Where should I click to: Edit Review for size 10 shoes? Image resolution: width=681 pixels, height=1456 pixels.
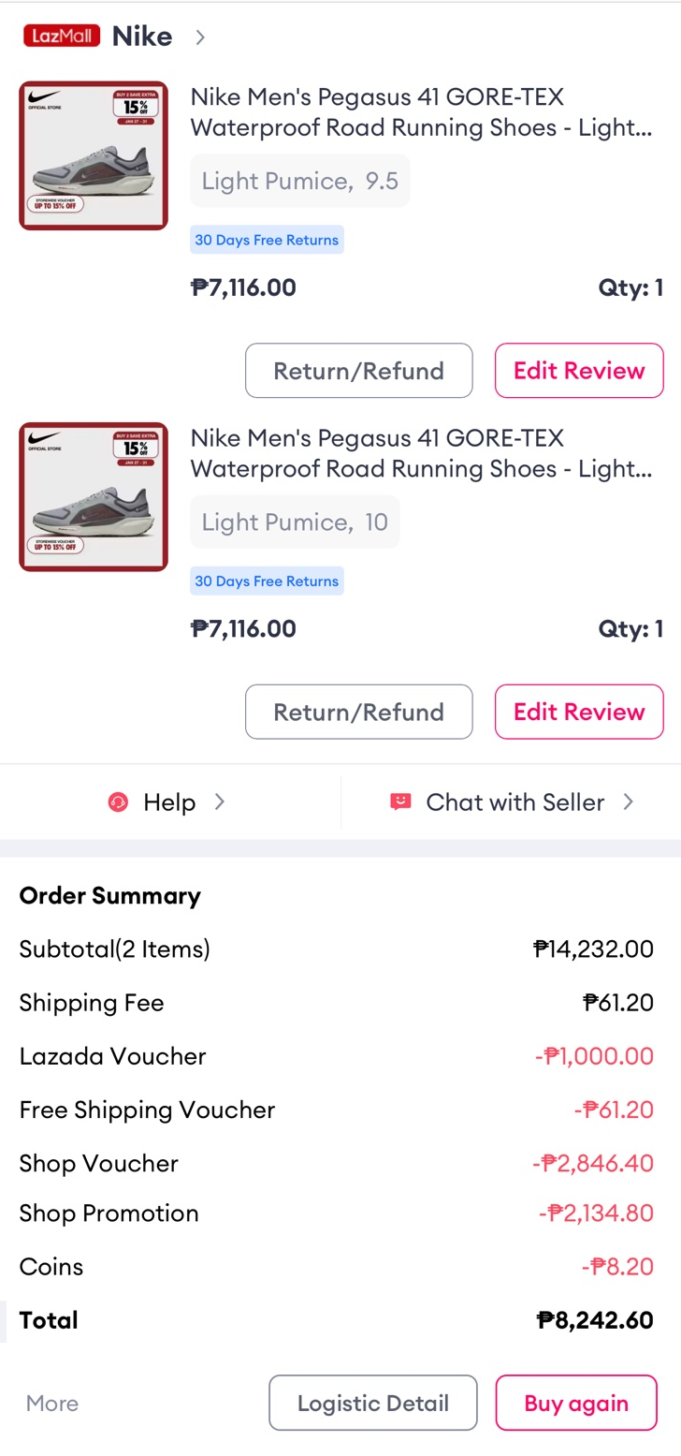pyautogui.click(x=579, y=712)
